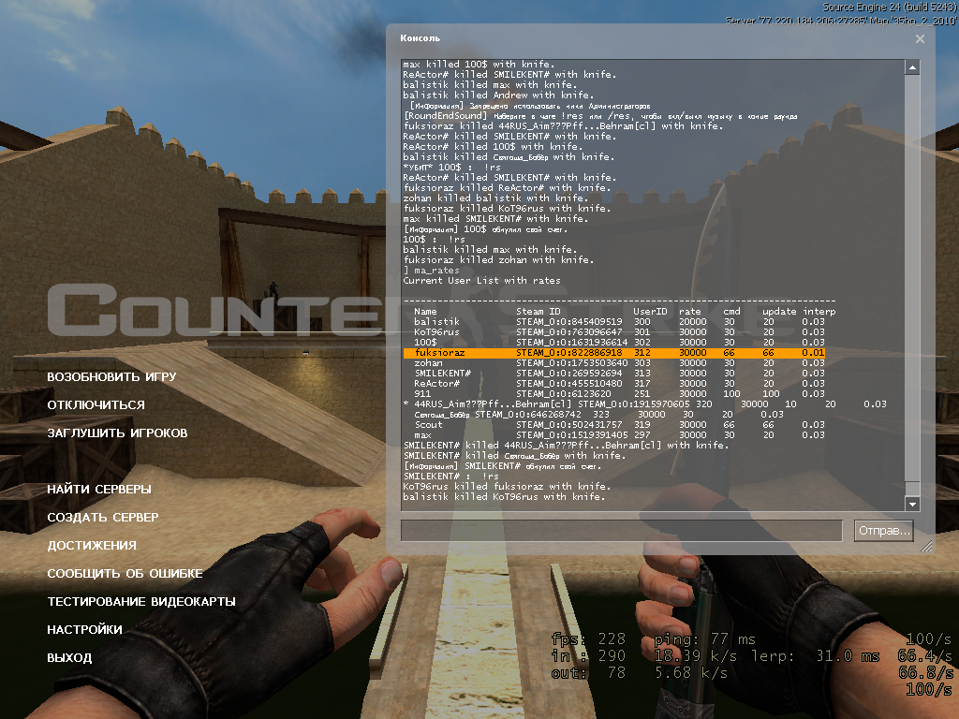Image resolution: width=959 pixels, height=719 pixels.
Task: Focus the console command input field
Action: pos(622,530)
